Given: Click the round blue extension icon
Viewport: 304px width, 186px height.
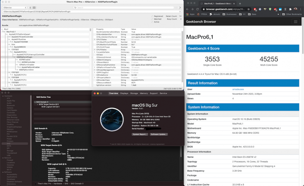Looking at the screenshot, I should 260,9.
